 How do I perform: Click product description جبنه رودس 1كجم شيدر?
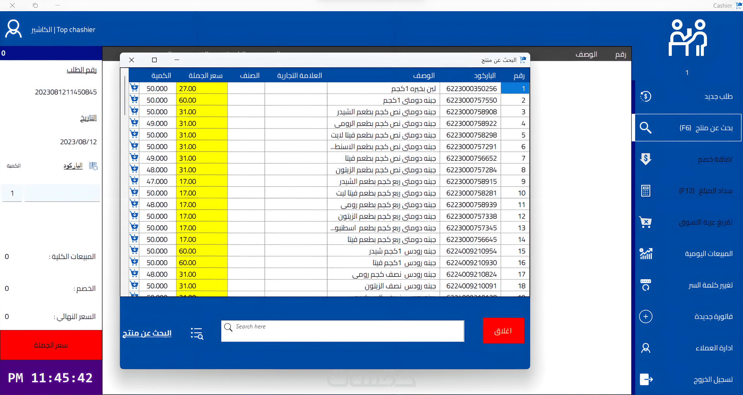(x=402, y=251)
